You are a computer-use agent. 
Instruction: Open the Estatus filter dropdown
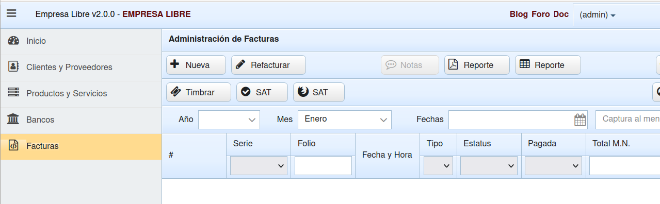[489, 165]
